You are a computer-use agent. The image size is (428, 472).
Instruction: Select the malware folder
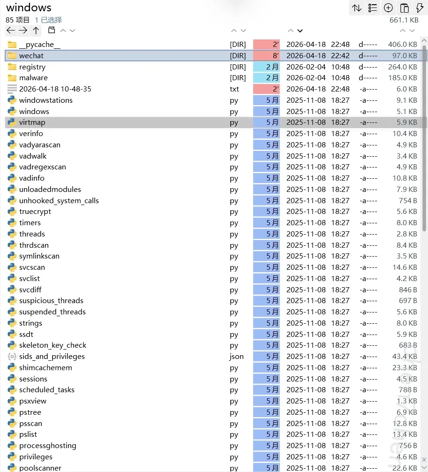[x=33, y=78]
